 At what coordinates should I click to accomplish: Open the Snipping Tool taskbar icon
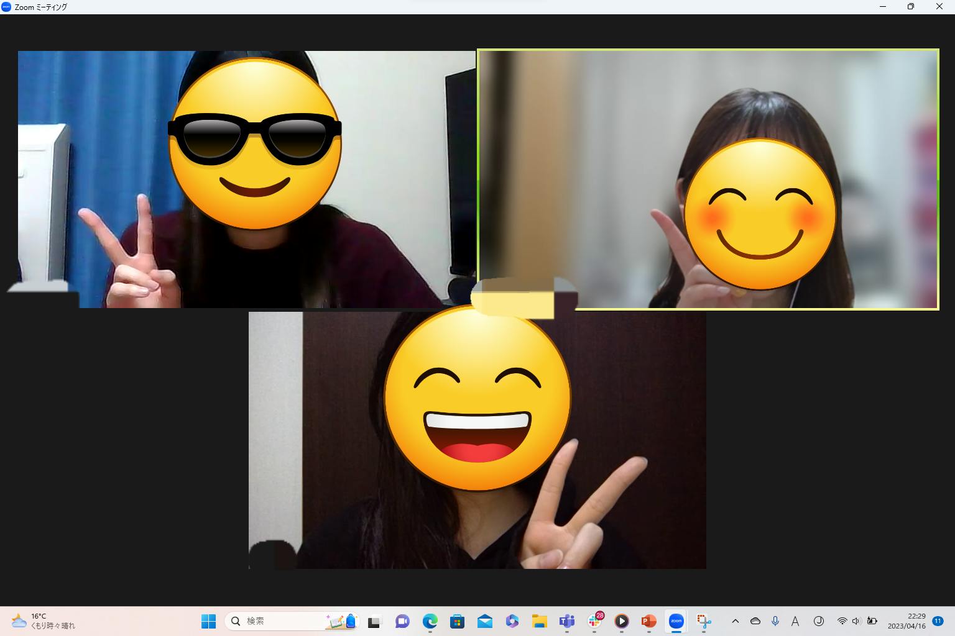(x=703, y=621)
